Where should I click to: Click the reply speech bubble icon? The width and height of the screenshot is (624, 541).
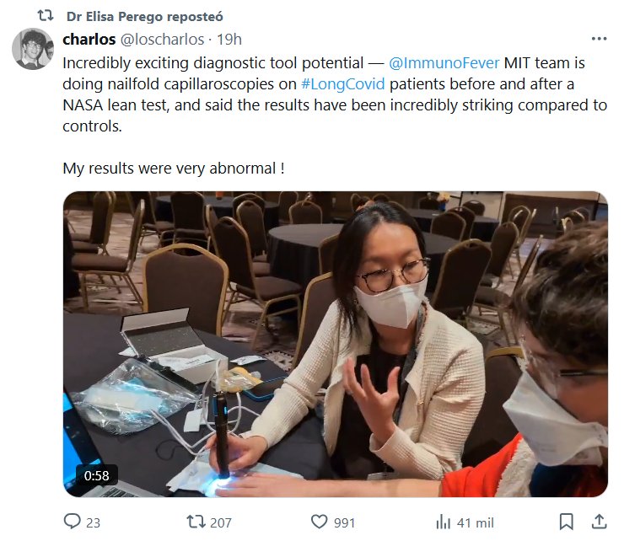pos(72,522)
